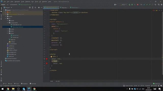The height and width of the screenshot is (91, 163).
Task: Open the View menu
Action: [12, 2]
